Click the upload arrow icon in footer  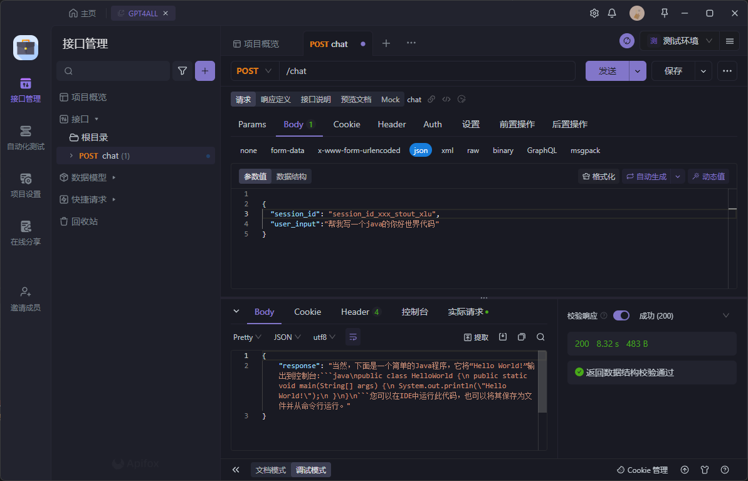(685, 470)
